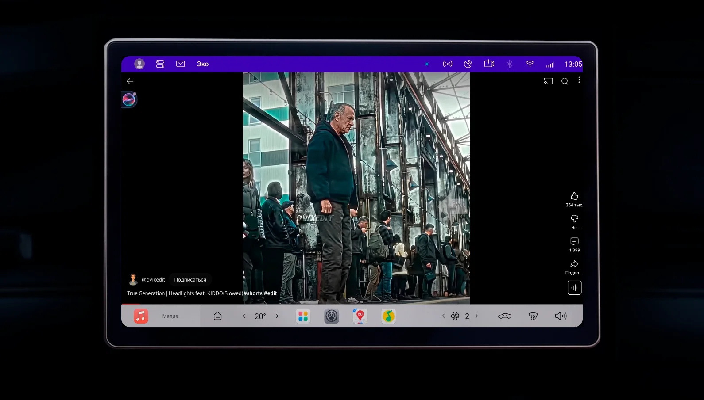Screen dimensions: 704x400
Task: Tap the cellular signal bars icon
Action: (550, 65)
